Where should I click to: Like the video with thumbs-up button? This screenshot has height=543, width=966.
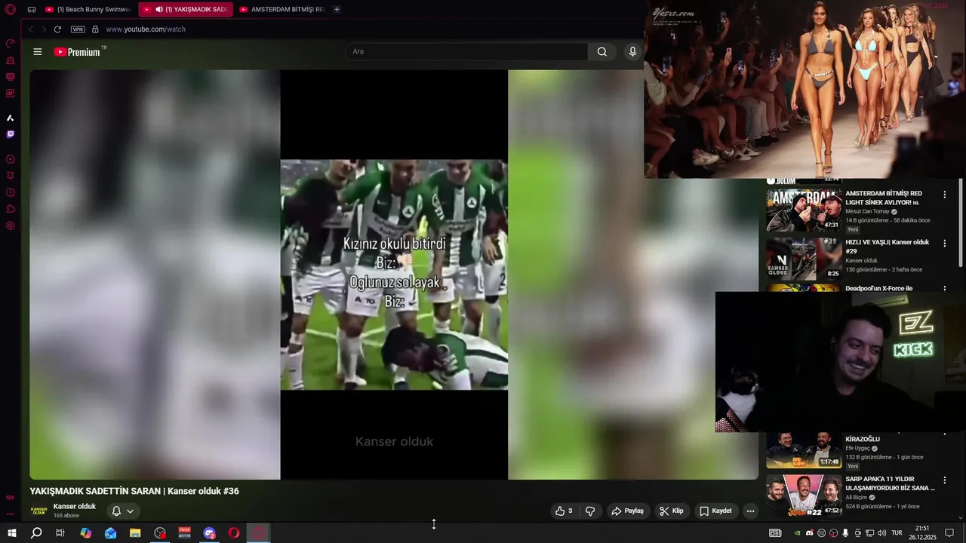click(564, 511)
